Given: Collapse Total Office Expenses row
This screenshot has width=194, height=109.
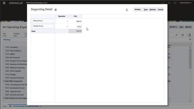Looking at the screenshot, I should (3, 81).
